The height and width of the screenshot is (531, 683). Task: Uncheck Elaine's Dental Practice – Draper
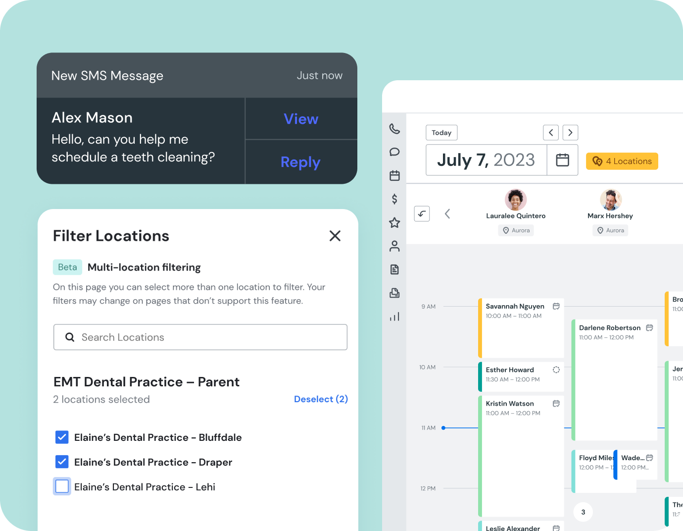pos(62,462)
